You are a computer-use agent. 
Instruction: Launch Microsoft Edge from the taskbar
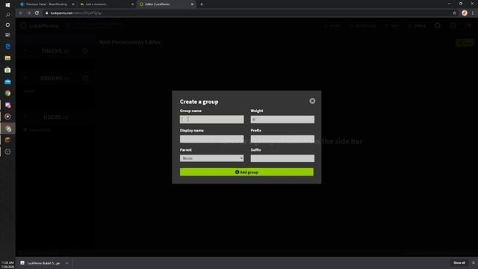tap(7, 46)
